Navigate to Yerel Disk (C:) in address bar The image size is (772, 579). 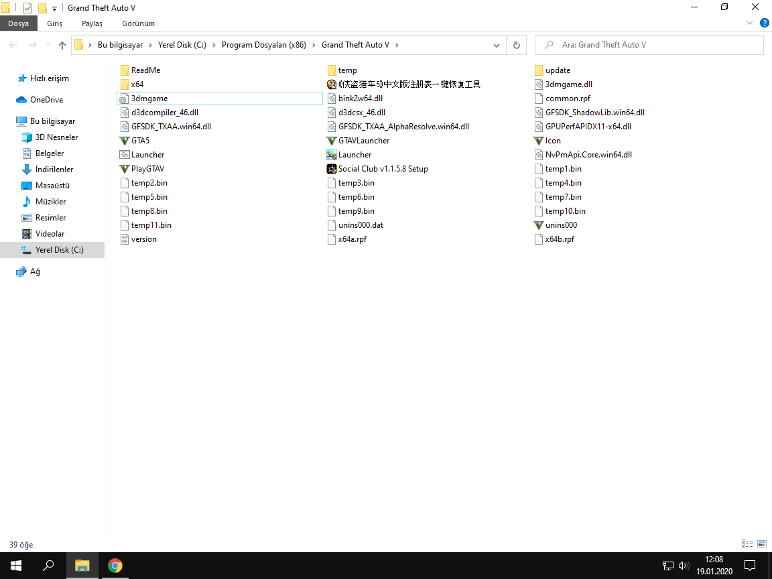(182, 45)
